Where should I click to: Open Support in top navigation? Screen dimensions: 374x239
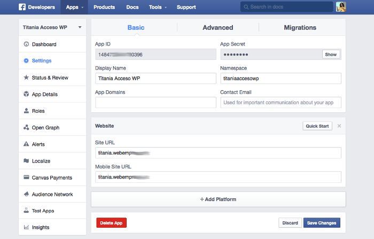tap(186, 7)
